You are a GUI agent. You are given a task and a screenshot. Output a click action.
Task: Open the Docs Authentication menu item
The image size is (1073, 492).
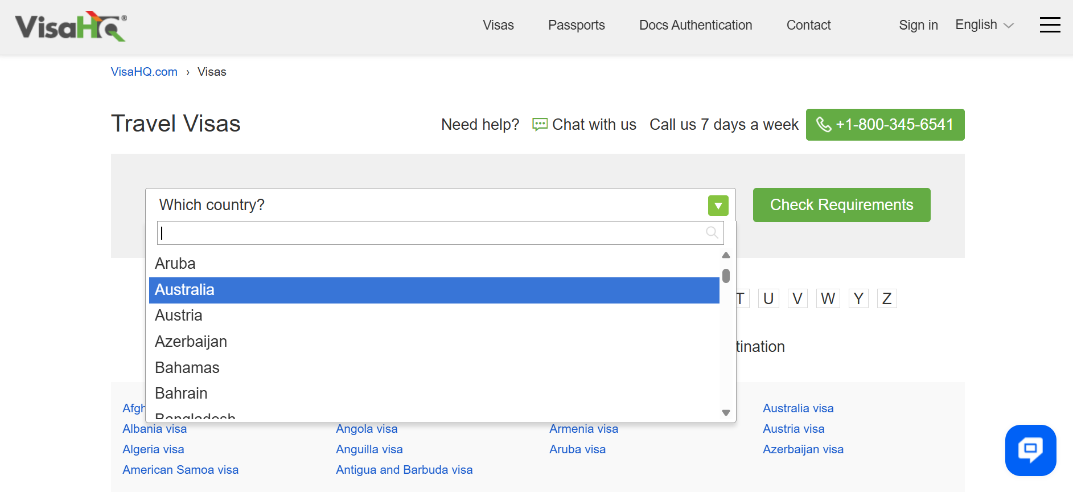coord(696,25)
